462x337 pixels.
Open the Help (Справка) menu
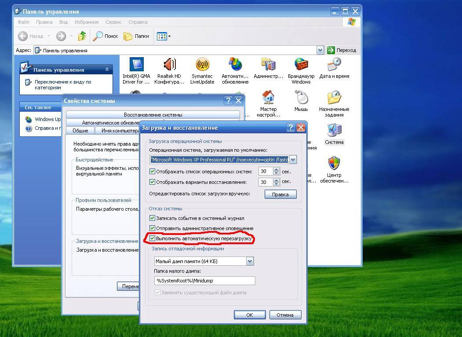pyautogui.click(x=138, y=22)
